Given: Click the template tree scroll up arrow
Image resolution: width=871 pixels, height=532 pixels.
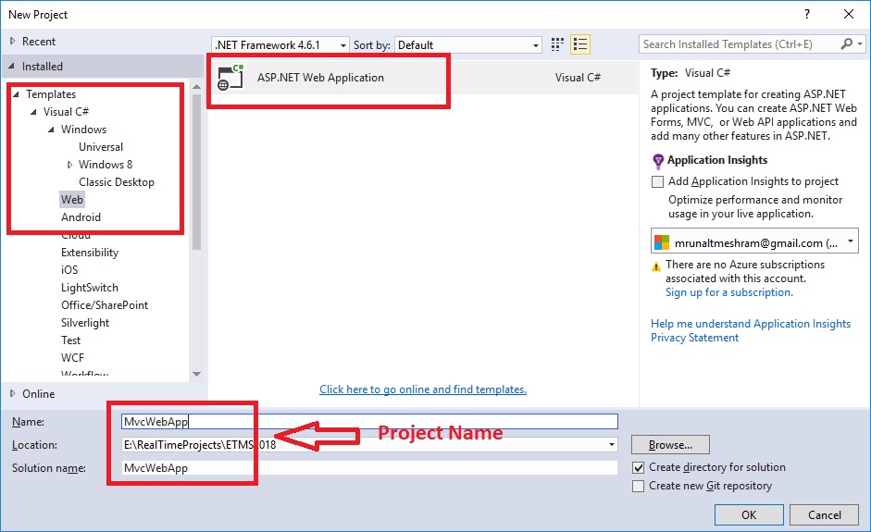Looking at the screenshot, I should pos(196,87).
